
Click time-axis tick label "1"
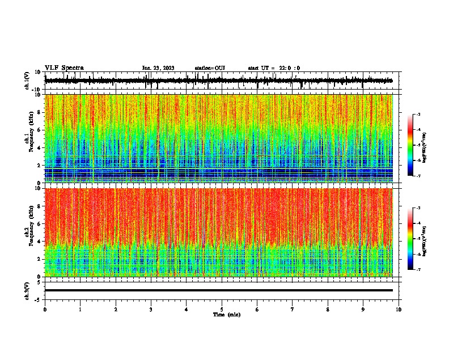point(80,310)
